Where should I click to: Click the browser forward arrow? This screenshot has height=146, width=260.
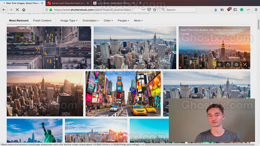pos(11,10)
